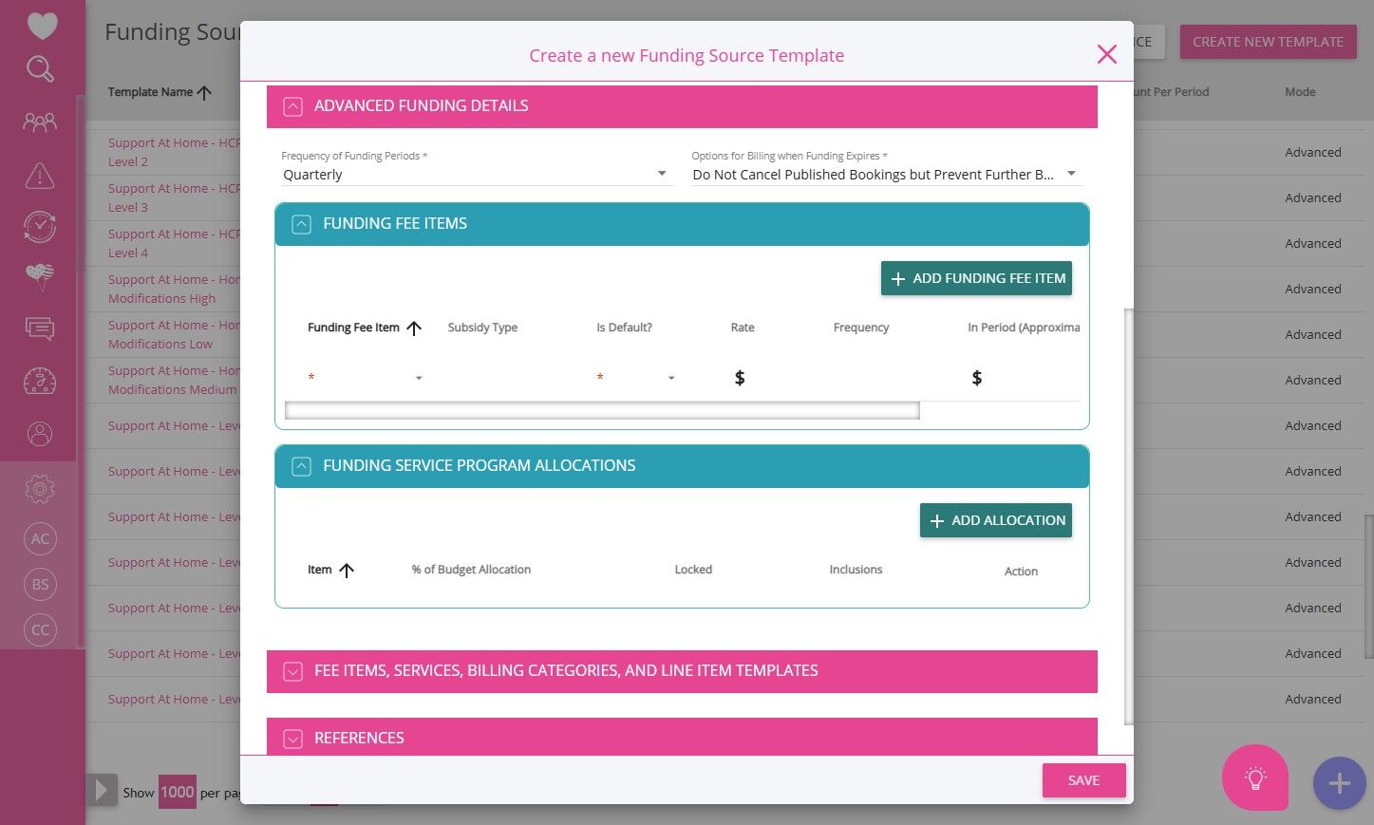Open the people group icon in sidebar
Viewport: 1374px width, 825px height.
[40, 122]
